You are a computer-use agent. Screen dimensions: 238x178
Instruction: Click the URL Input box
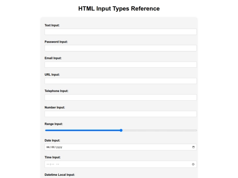click(121, 81)
